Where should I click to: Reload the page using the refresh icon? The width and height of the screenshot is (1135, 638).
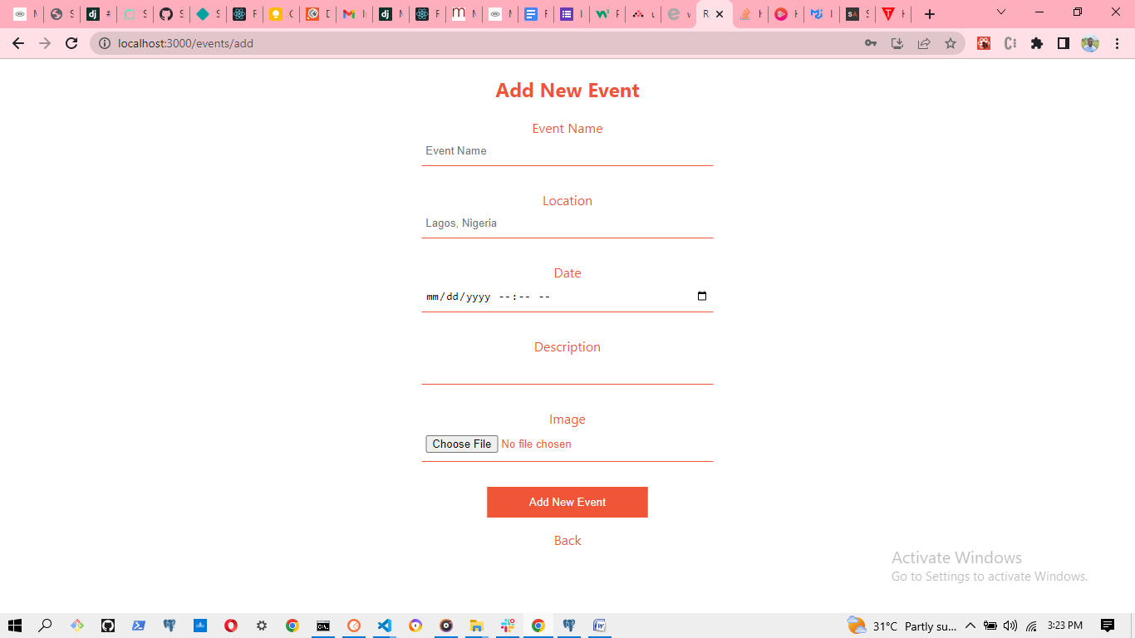71,43
